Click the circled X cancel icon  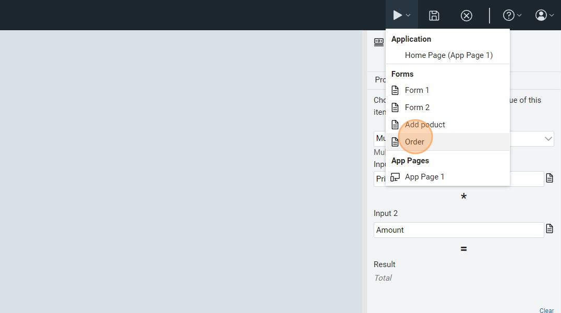pos(467,16)
